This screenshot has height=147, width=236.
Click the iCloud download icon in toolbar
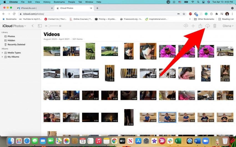point(207,26)
